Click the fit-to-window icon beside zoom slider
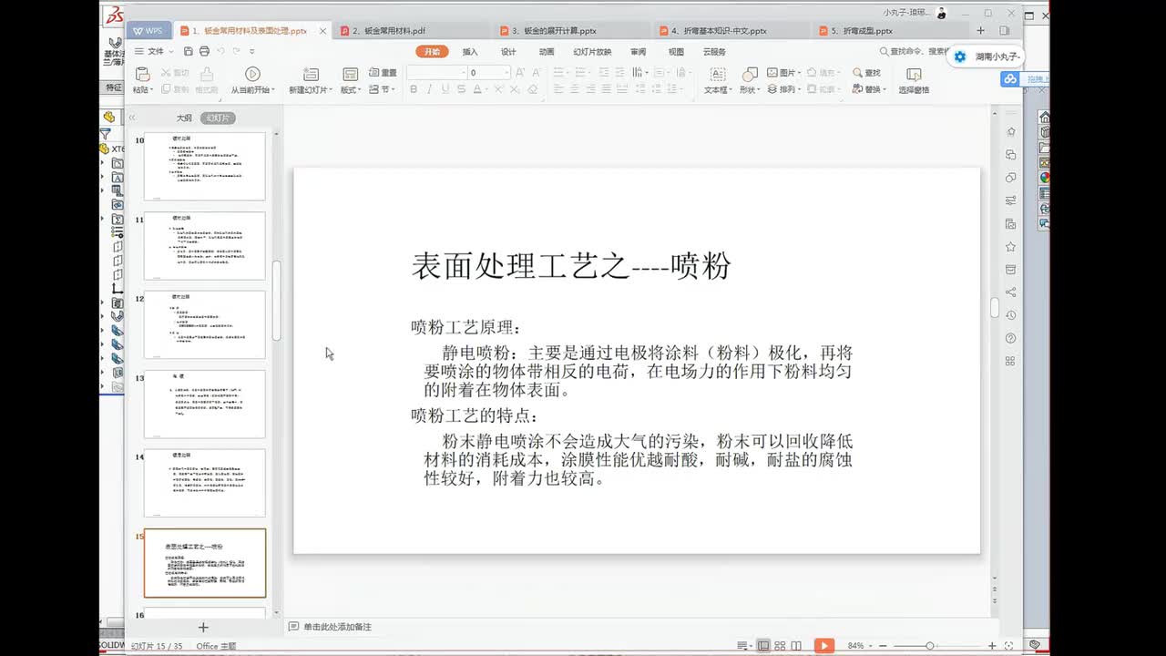The image size is (1166, 656). (x=1010, y=646)
